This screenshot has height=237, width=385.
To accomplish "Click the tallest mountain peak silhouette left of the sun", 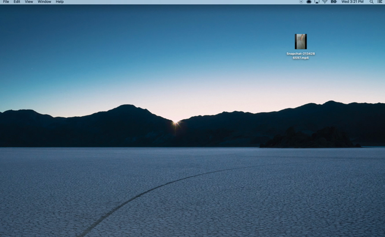I will click(x=126, y=108).
